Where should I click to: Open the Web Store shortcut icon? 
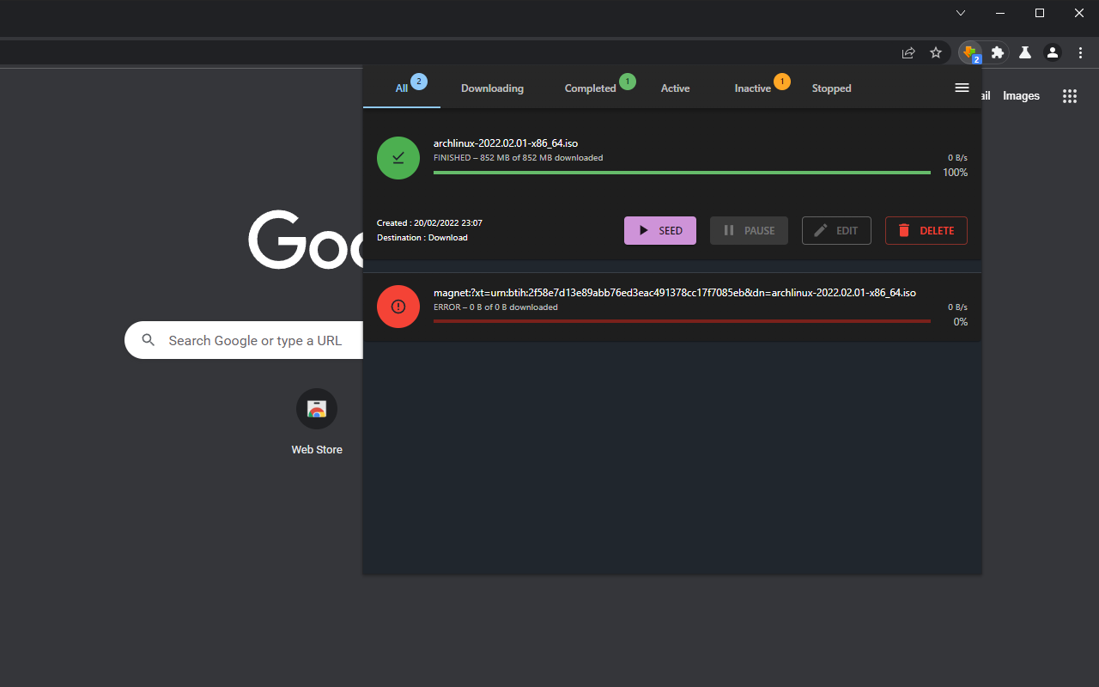[317, 409]
